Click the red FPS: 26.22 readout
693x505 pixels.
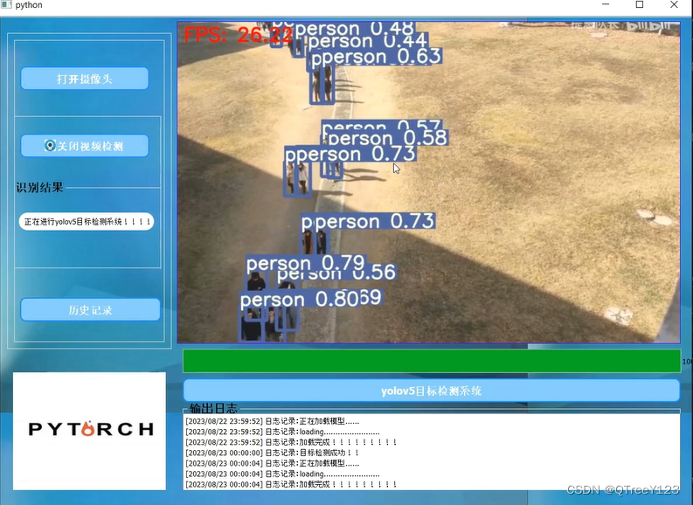click(239, 35)
